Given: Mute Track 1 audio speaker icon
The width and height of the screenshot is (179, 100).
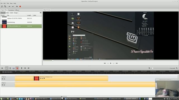Looking at the screenshot, I should [x=4, y=85].
